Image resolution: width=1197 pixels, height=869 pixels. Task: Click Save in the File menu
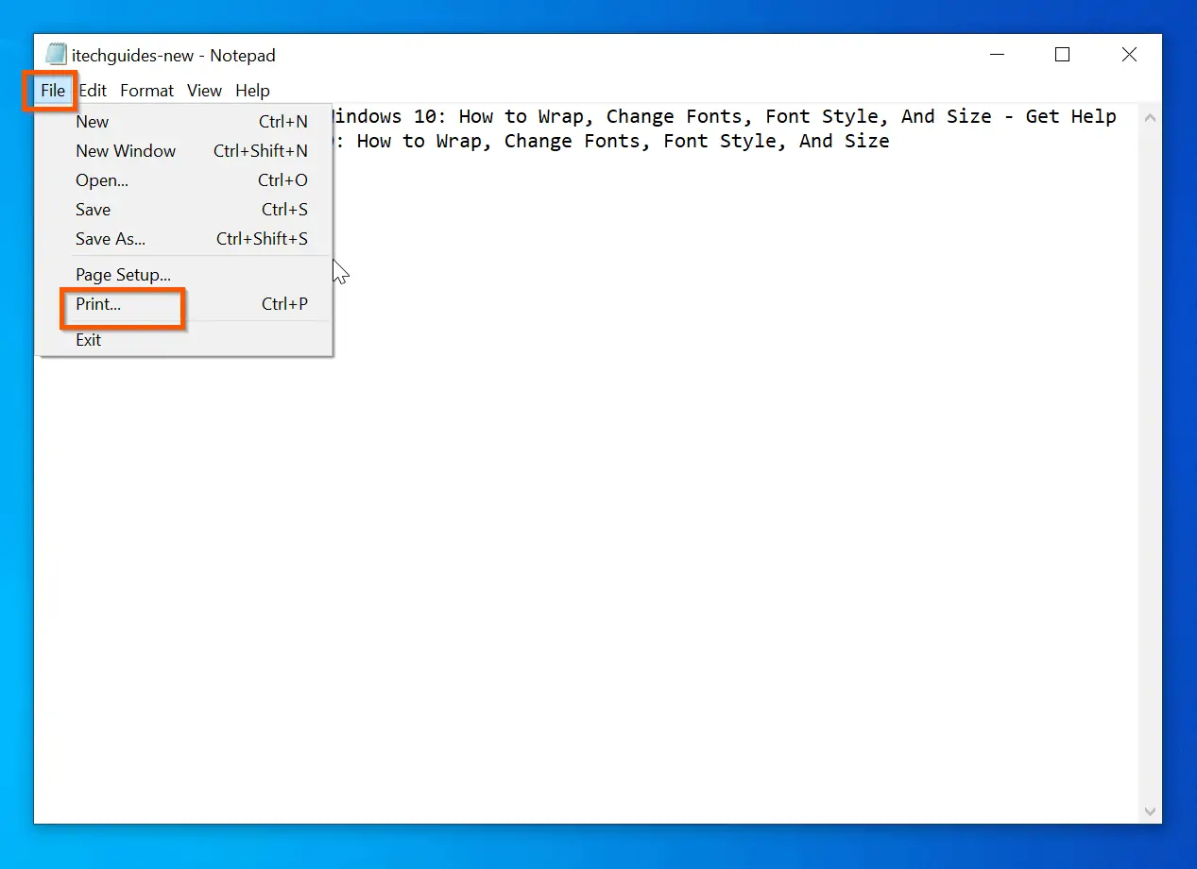184,210
